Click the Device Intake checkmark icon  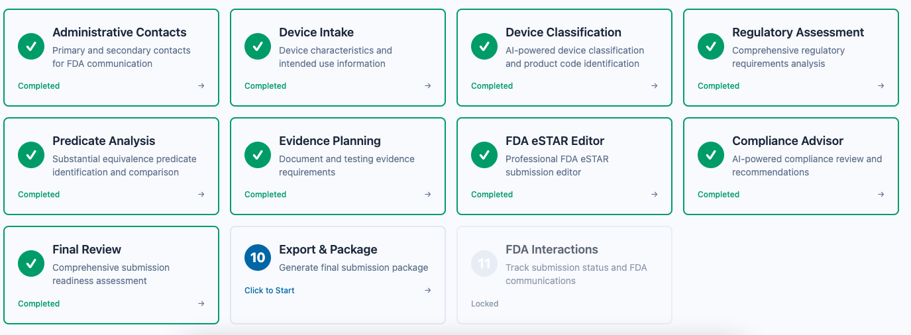258,46
